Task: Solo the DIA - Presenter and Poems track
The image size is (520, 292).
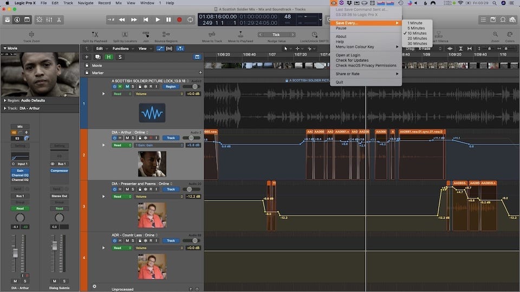Action: coord(133,189)
